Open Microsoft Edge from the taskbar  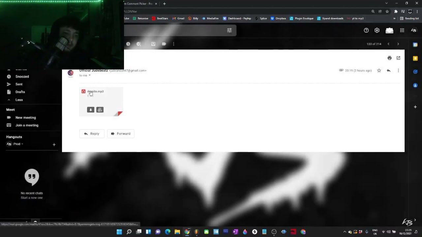coord(167,232)
